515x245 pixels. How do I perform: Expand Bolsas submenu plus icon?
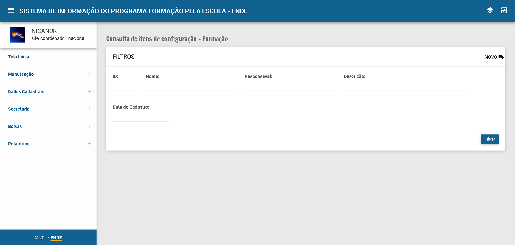(89, 126)
